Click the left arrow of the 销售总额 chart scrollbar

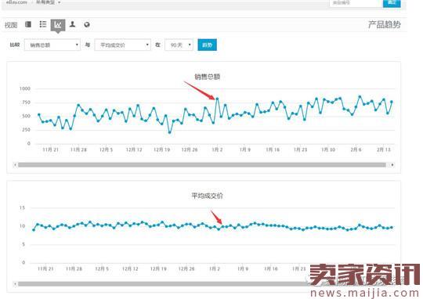pos(15,164)
